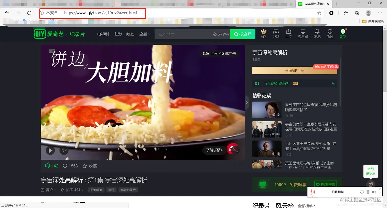Image resolution: width=387 pixels, height=208 pixels.
Task: Play the 03:10 flower clip thumbnail
Action: point(267,110)
